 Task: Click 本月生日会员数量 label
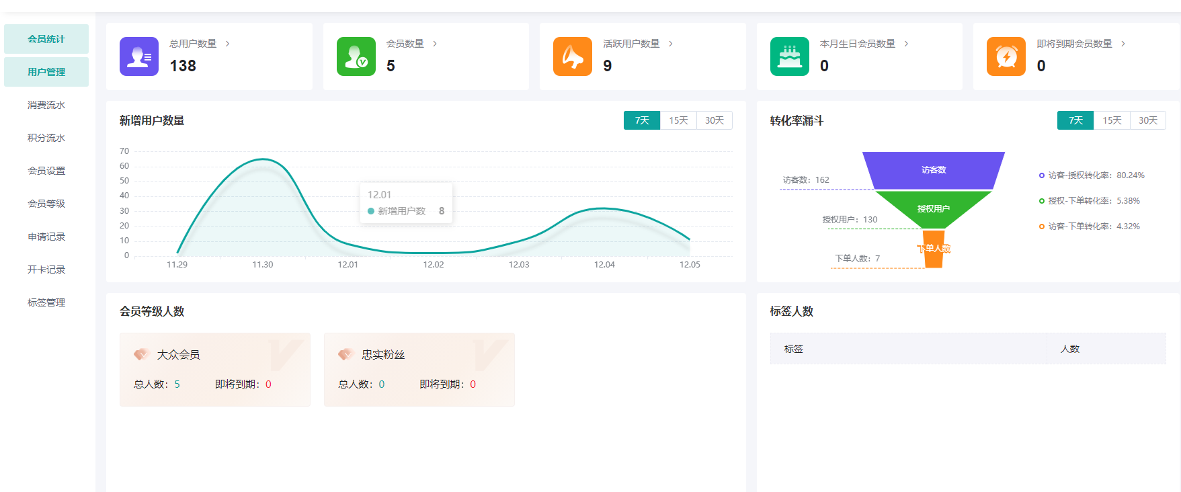pos(858,44)
